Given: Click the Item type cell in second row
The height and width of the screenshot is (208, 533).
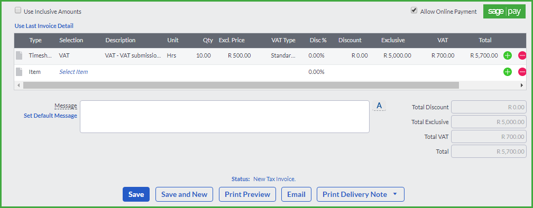Looking at the screenshot, I should point(35,72).
